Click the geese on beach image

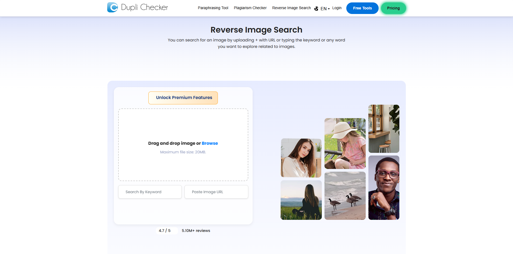point(345,196)
